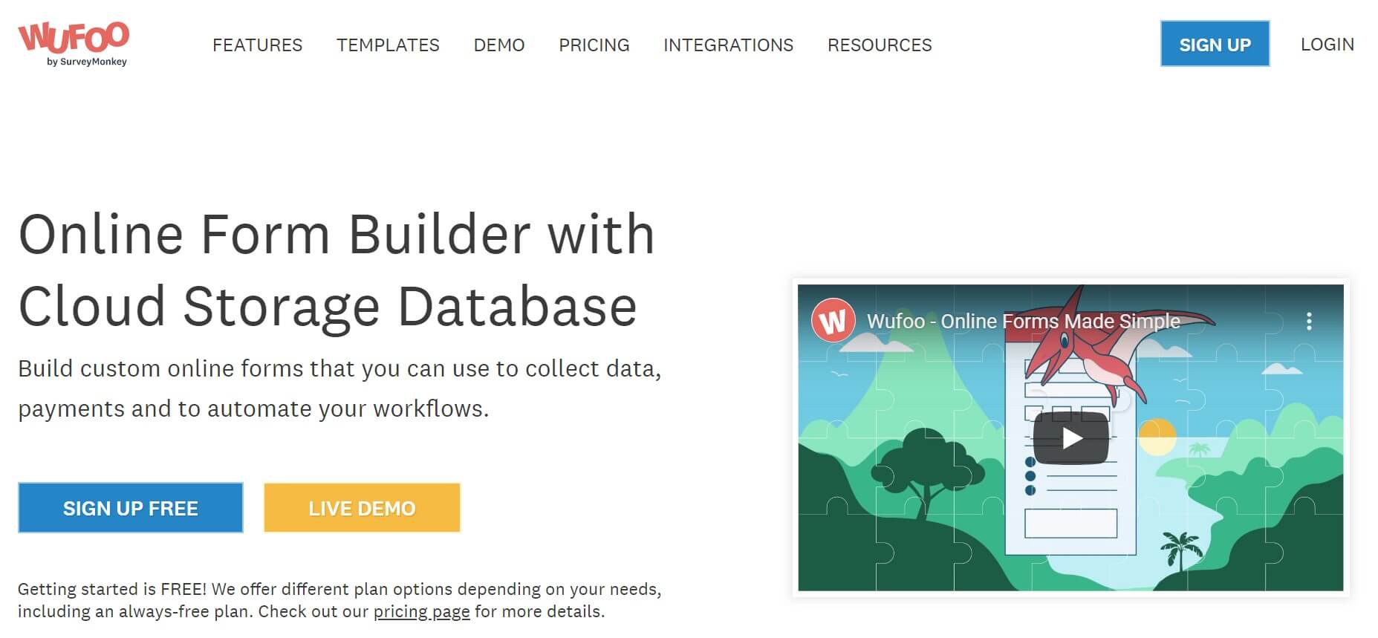Click the Wufoo channel avatar in video
This screenshot has height=638, width=1378.
(x=833, y=321)
